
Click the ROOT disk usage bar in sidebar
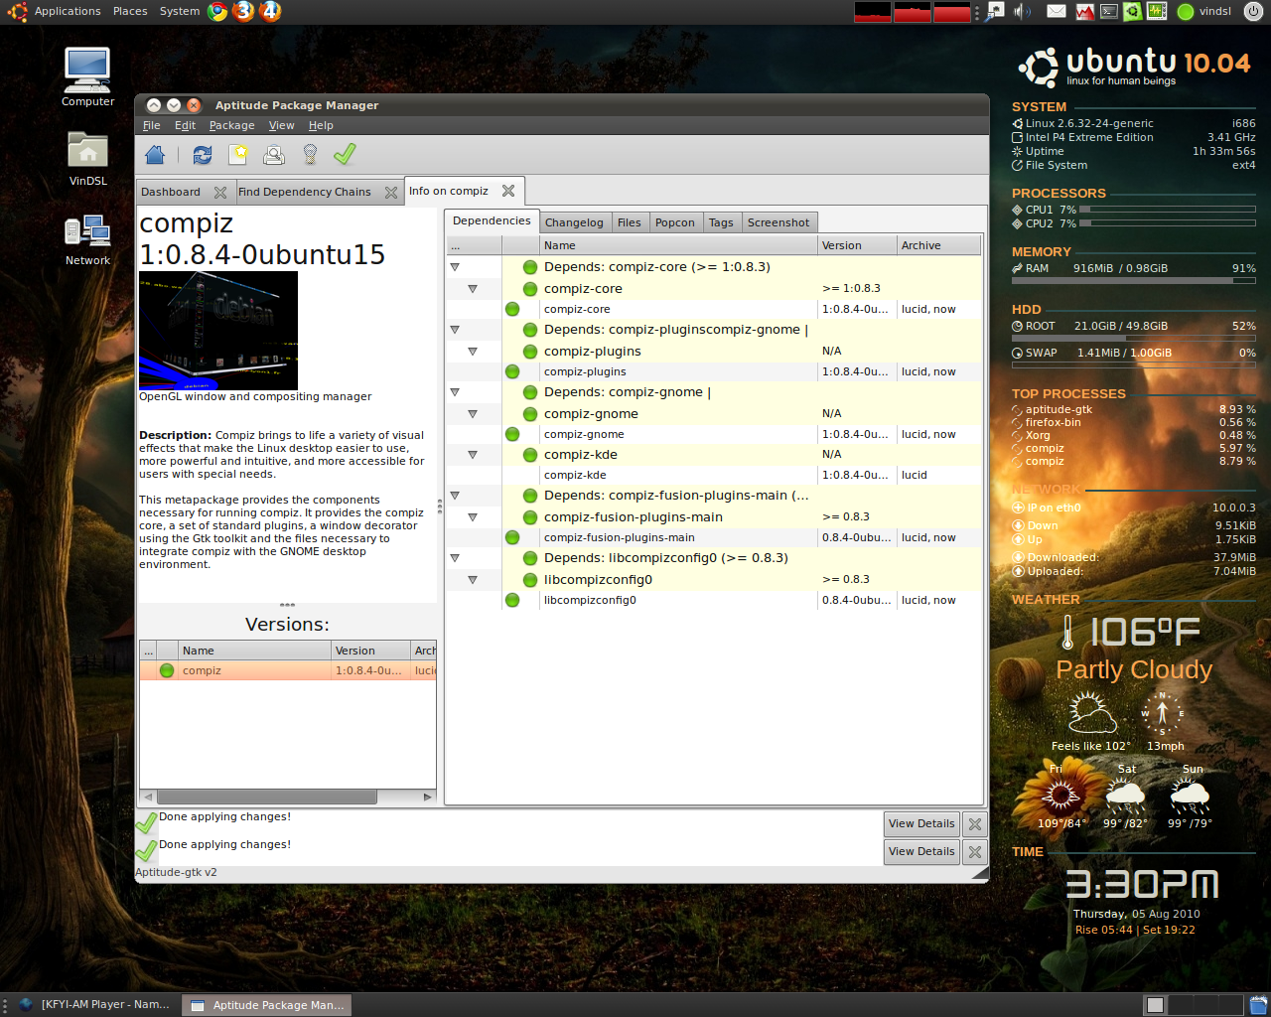coord(1132,338)
